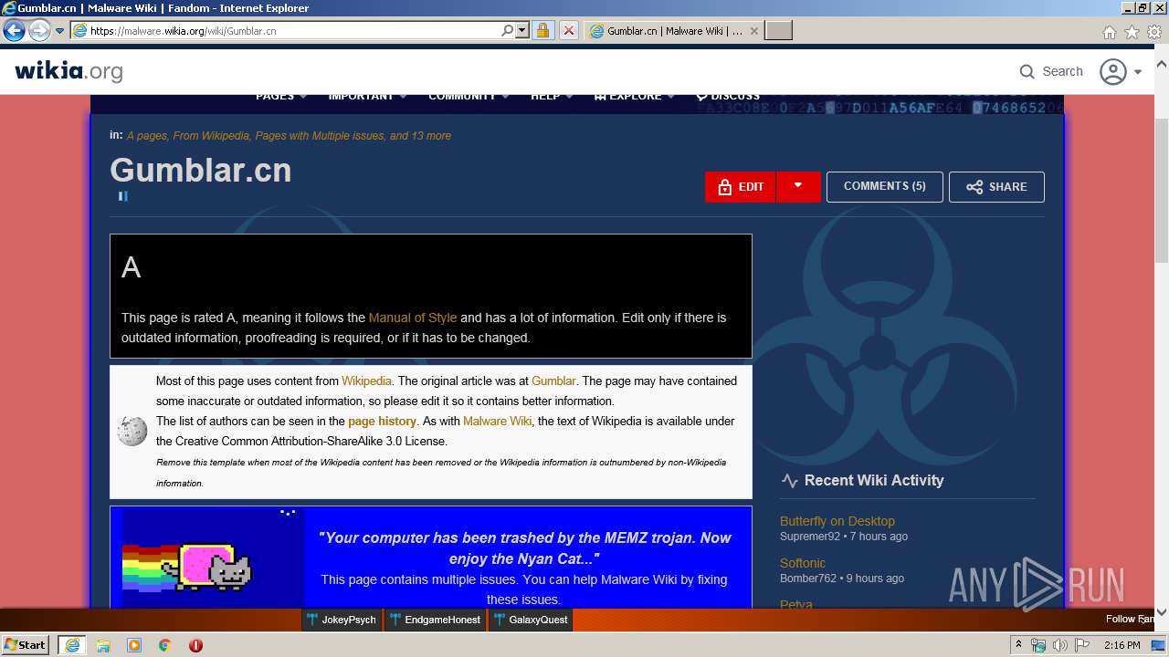Expand the 'and 13 more' categories link
The height and width of the screenshot is (657, 1169).
tap(420, 135)
